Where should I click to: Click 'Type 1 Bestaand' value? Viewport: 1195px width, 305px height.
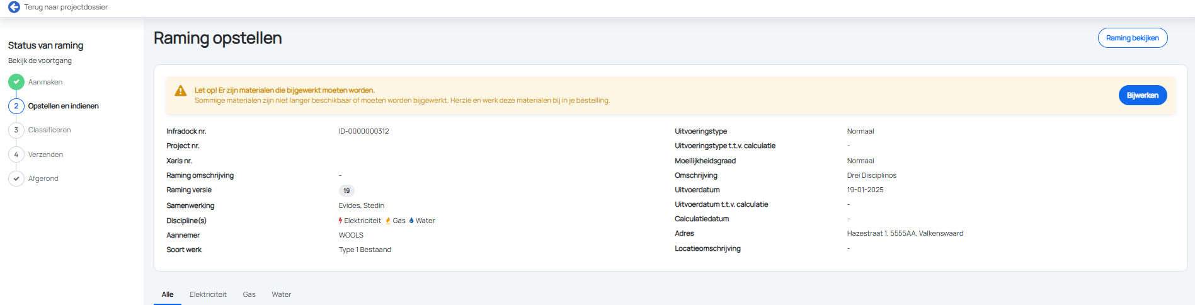(x=365, y=250)
